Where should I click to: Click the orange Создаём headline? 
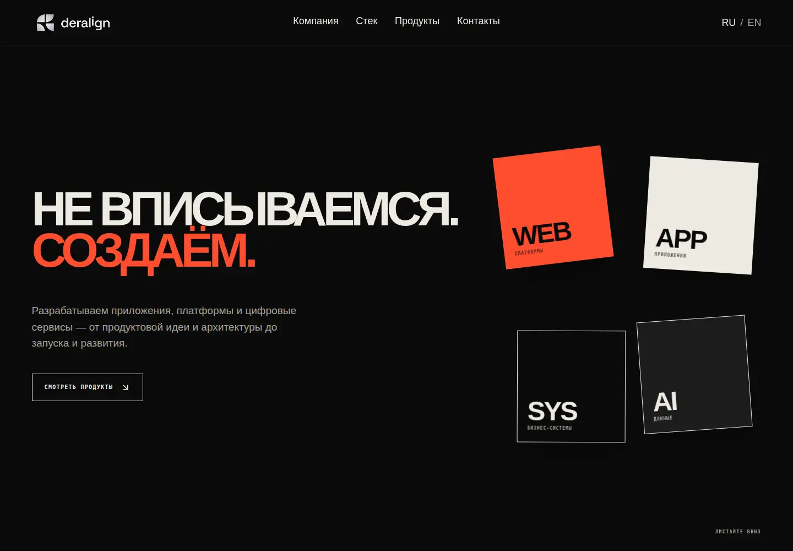pyautogui.click(x=144, y=251)
